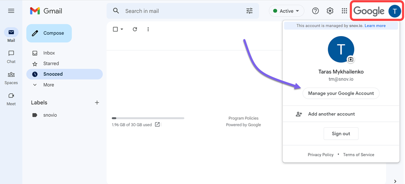This screenshot has width=405, height=184.
Task: Click the large profile avatar T
Action: (x=341, y=49)
